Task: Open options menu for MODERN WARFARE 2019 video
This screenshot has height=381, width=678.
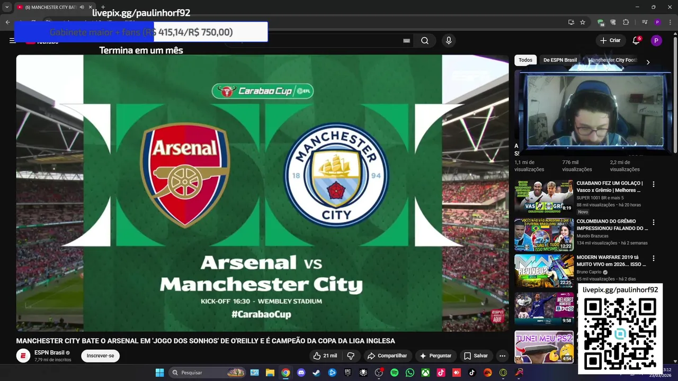Action: point(653,258)
